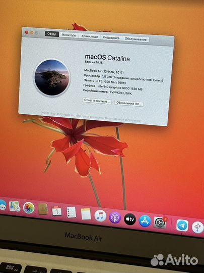Click the Обновление ПО button

click(129, 103)
